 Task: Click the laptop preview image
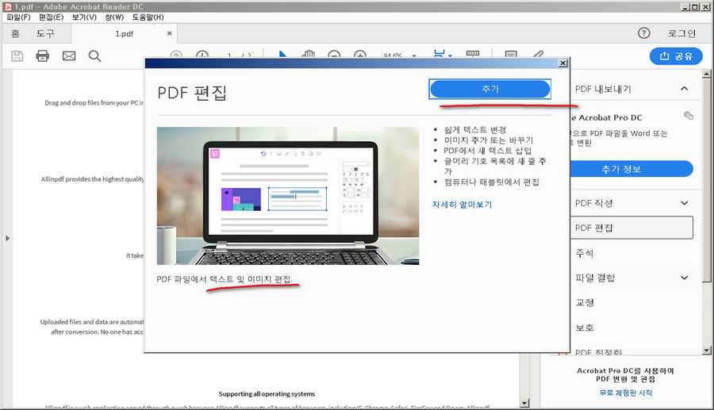tap(288, 196)
